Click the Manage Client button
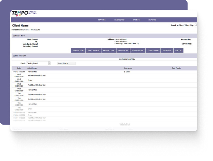This screenshot has width=213, height=161. (109, 51)
